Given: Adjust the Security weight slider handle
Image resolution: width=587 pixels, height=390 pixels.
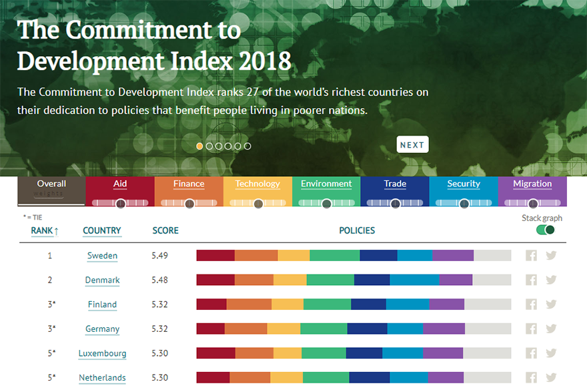Looking at the screenshot, I should pos(464,204).
